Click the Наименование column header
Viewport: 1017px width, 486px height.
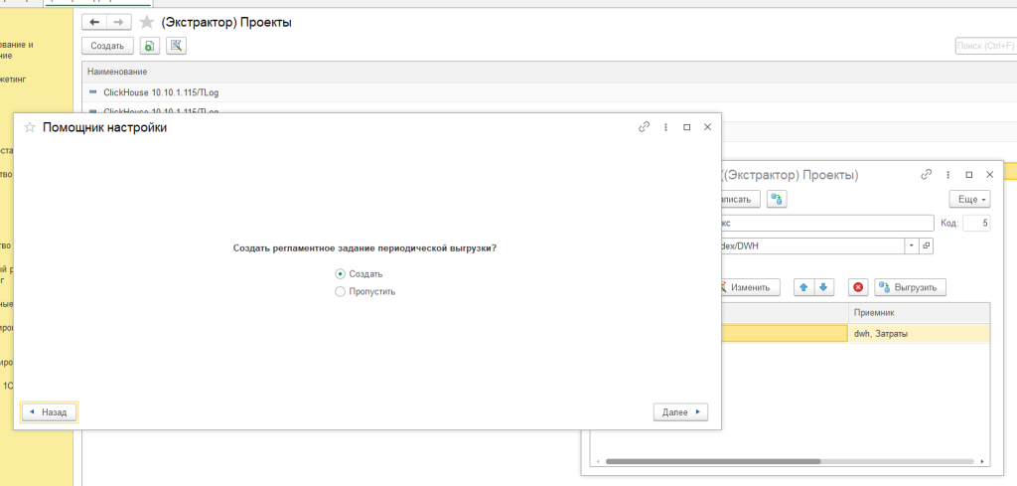[117, 72]
